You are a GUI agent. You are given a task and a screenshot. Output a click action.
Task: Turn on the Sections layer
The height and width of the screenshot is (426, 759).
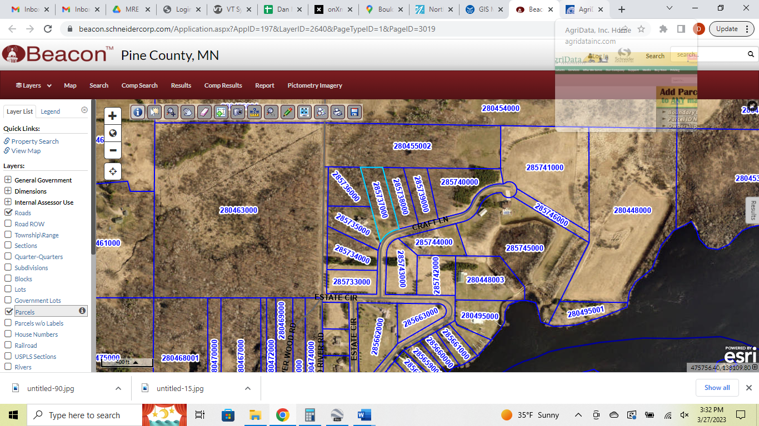[8, 245]
